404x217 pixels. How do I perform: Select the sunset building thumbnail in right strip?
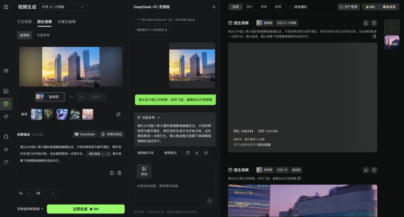[392, 42]
